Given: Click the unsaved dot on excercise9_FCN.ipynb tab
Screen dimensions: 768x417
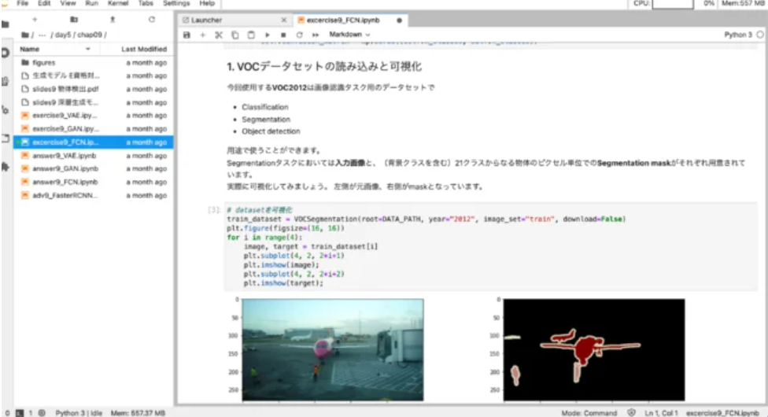Looking at the screenshot, I should coord(399,20).
